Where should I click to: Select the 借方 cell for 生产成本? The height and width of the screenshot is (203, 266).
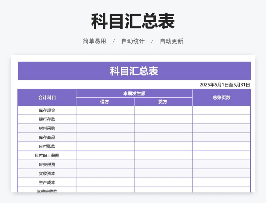(x=105, y=182)
